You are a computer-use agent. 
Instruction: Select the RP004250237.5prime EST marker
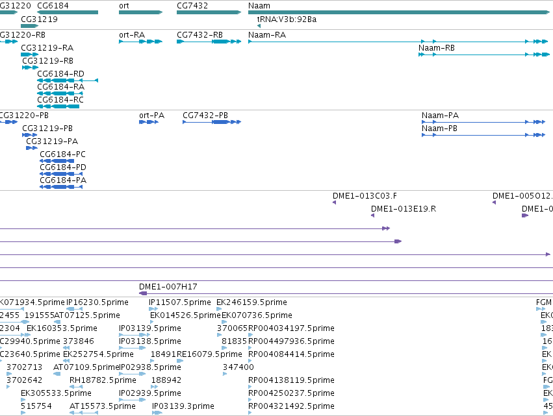[250, 400]
